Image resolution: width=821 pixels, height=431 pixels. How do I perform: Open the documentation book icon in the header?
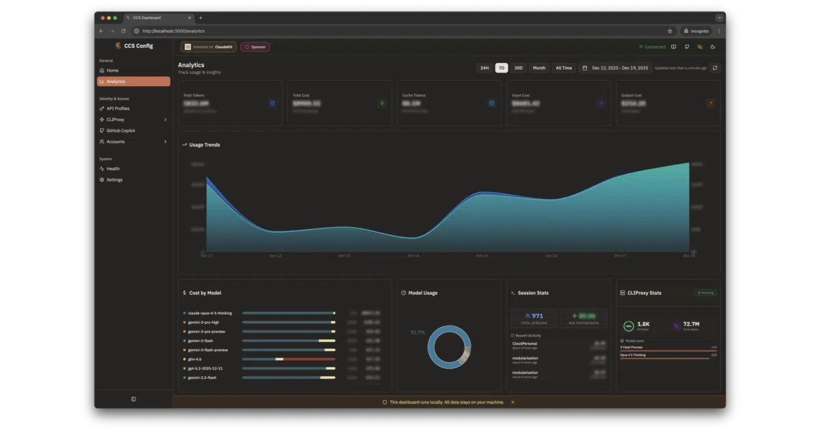[x=674, y=47]
